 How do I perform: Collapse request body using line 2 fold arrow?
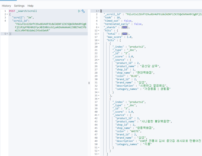coord(7,14)
